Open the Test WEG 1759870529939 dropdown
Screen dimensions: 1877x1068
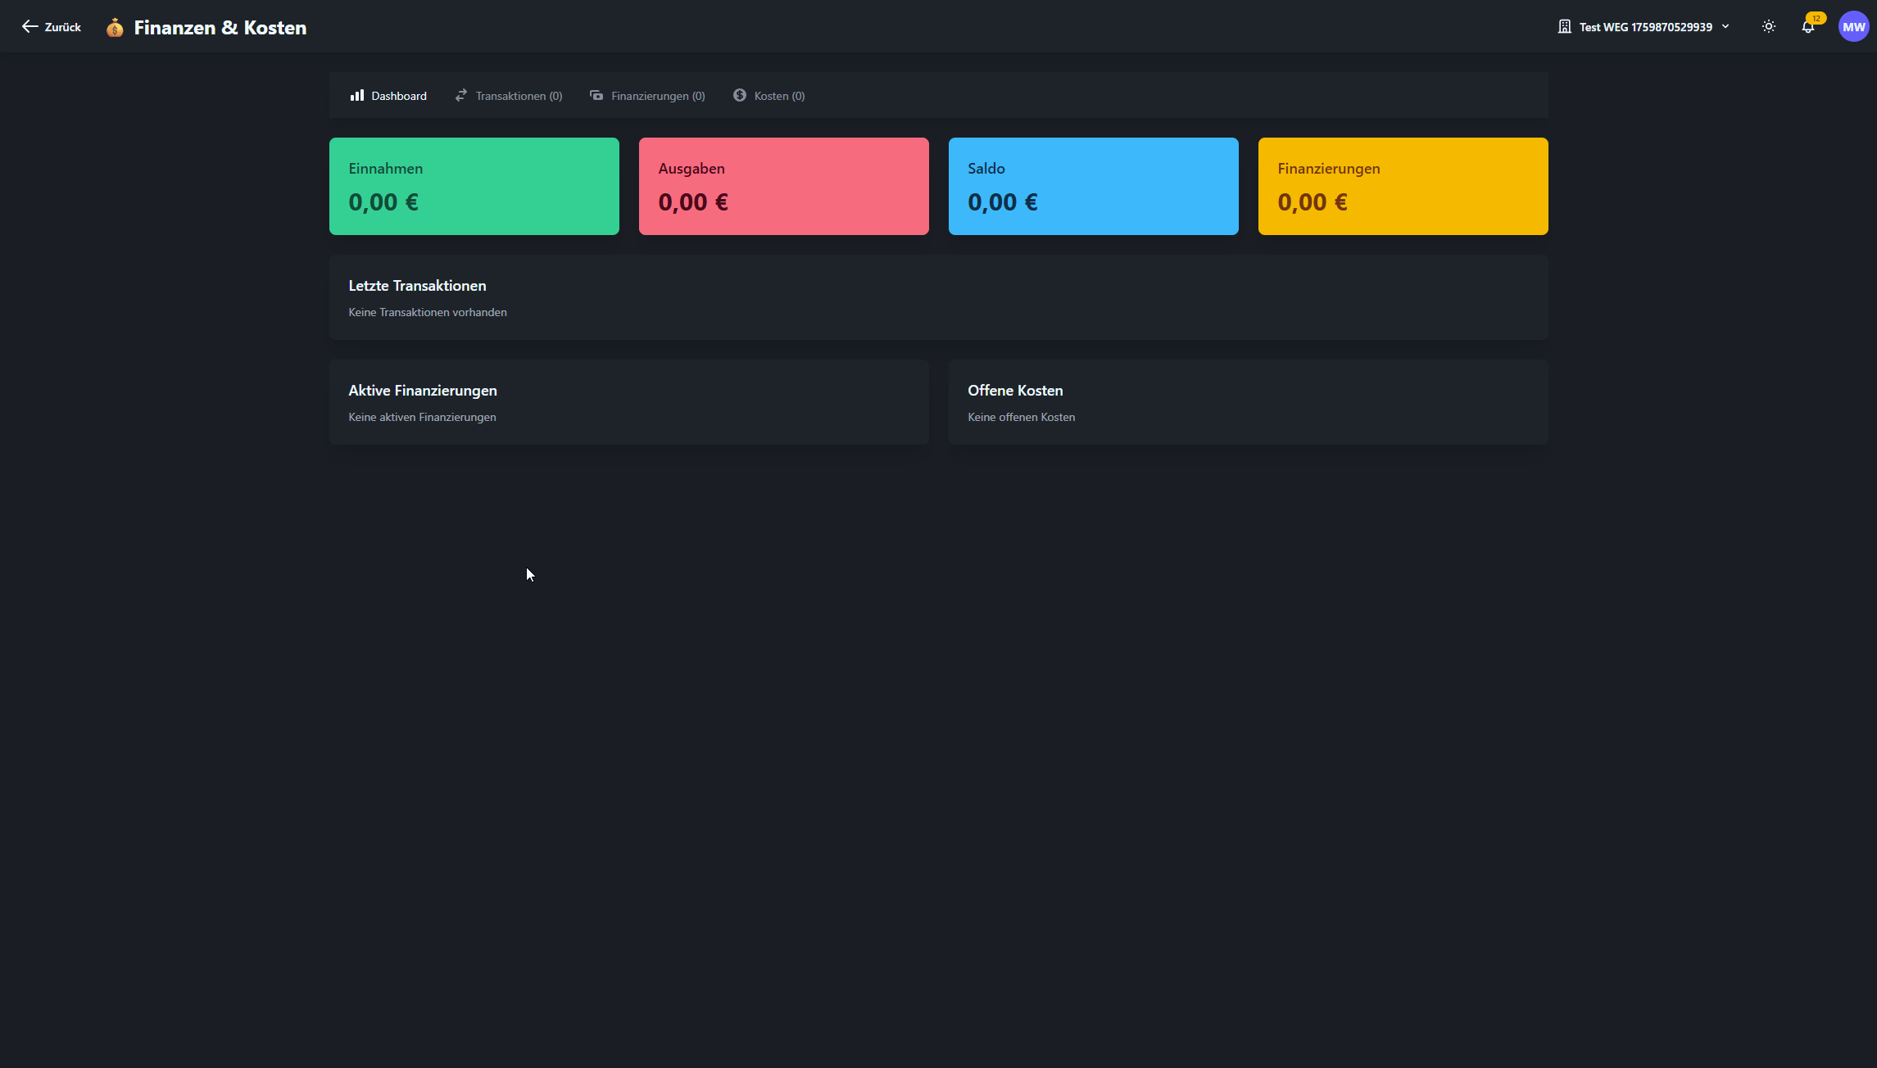[1645, 27]
